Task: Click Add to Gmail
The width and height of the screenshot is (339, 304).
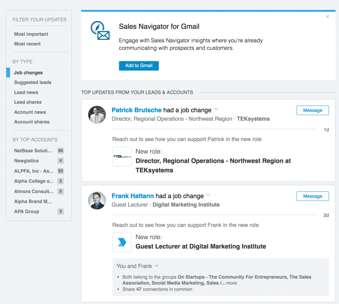Action: 139,65
